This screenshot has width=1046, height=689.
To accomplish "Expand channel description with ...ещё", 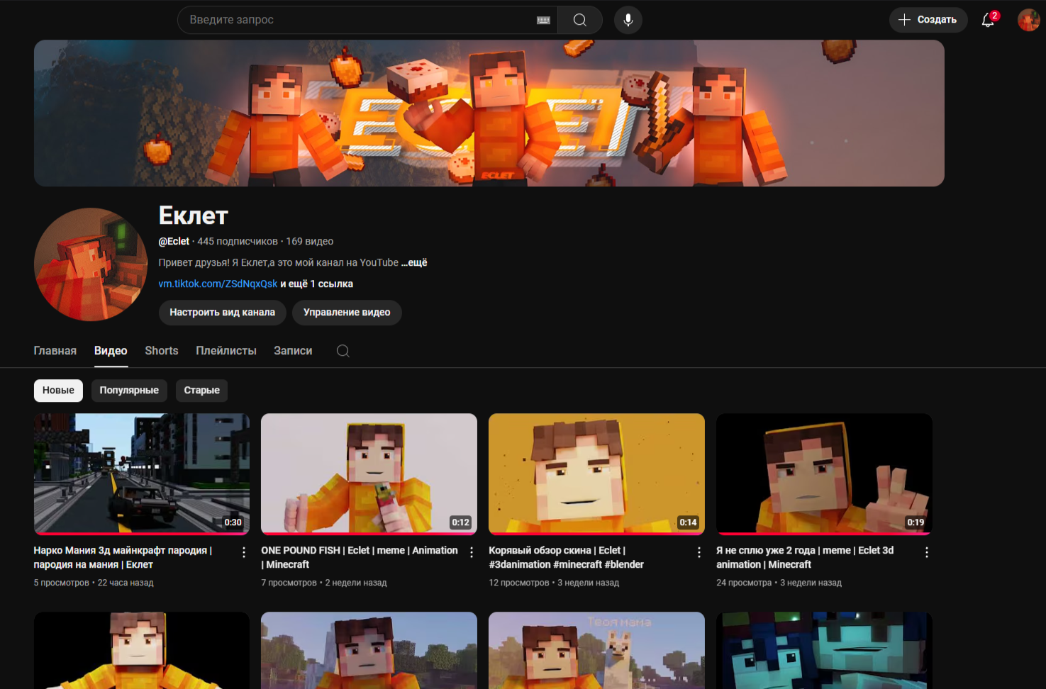I will coord(414,262).
